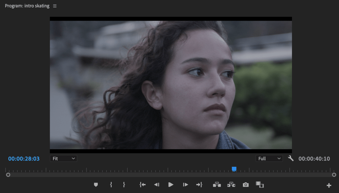Export frame with the camera icon

point(246,185)
